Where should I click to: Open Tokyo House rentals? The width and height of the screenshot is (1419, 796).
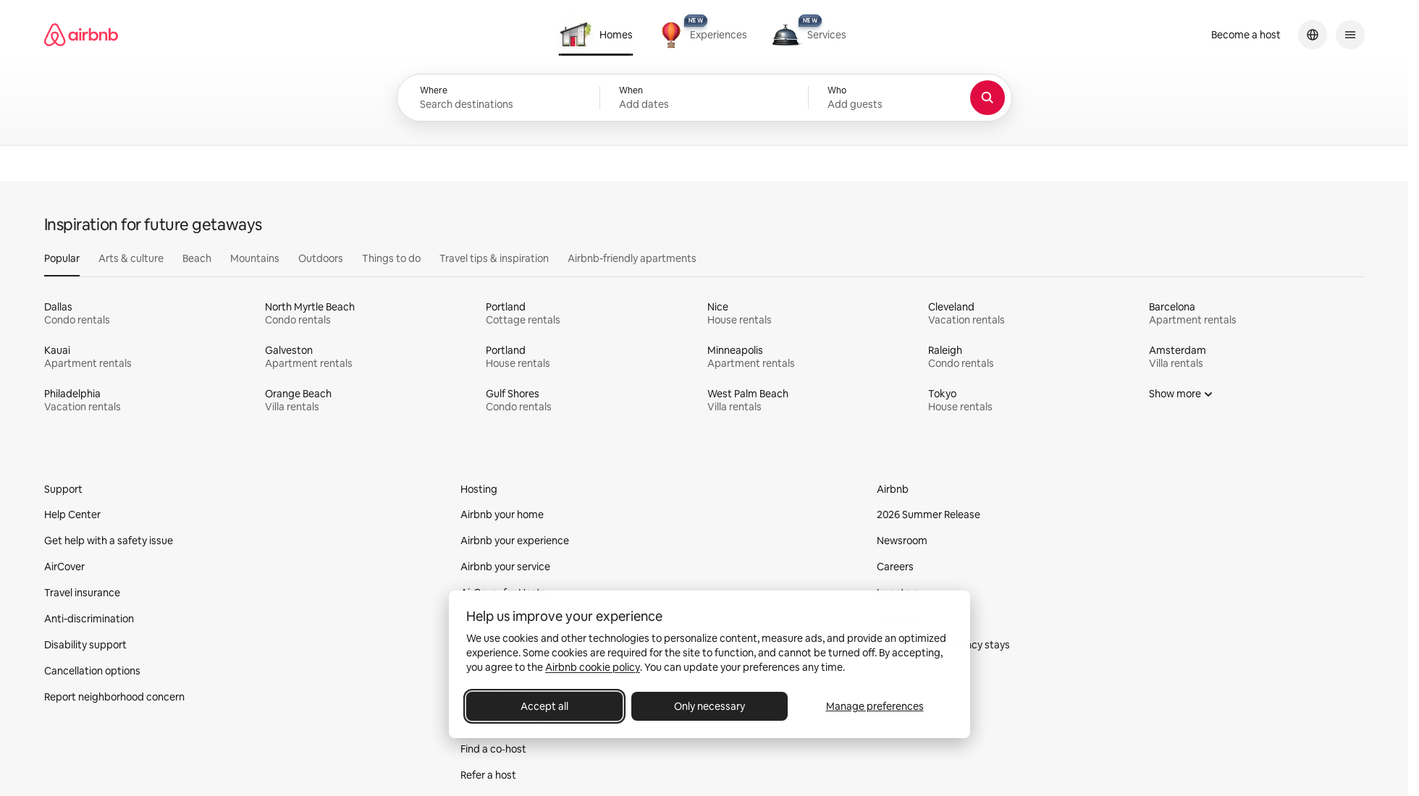(960, 400)
